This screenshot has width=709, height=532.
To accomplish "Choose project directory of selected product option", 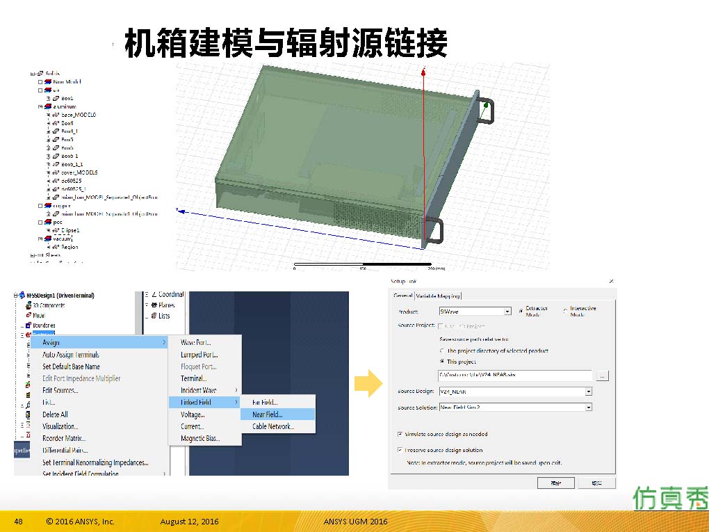I will tap(442, 350).
